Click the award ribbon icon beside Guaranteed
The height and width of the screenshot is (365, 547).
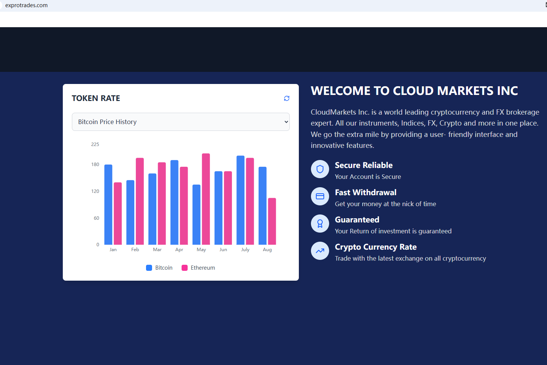click(320, 224)
